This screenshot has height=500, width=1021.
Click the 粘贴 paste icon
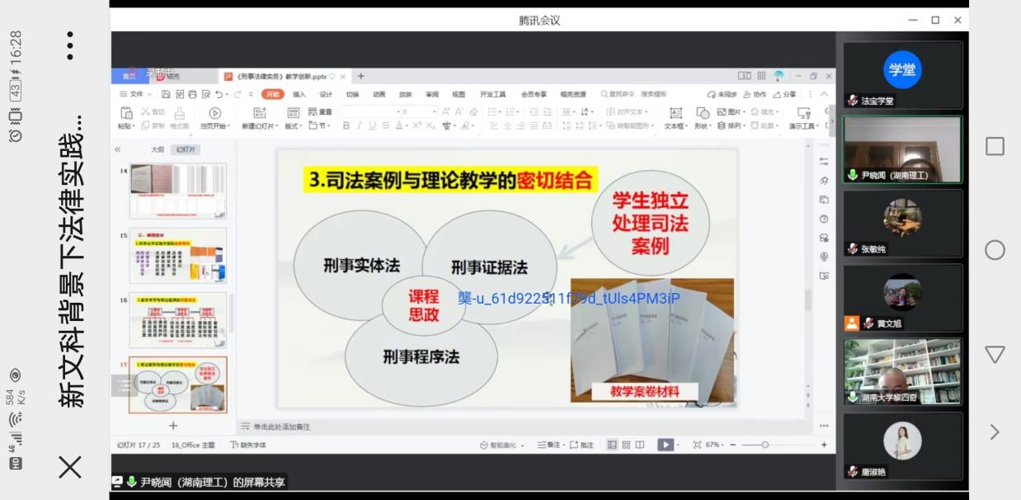click(x=126, y=112)
